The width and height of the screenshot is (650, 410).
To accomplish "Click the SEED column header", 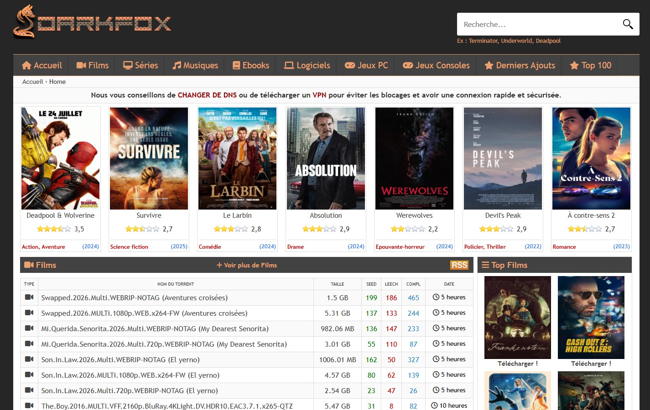I will (x=371, y=284).
